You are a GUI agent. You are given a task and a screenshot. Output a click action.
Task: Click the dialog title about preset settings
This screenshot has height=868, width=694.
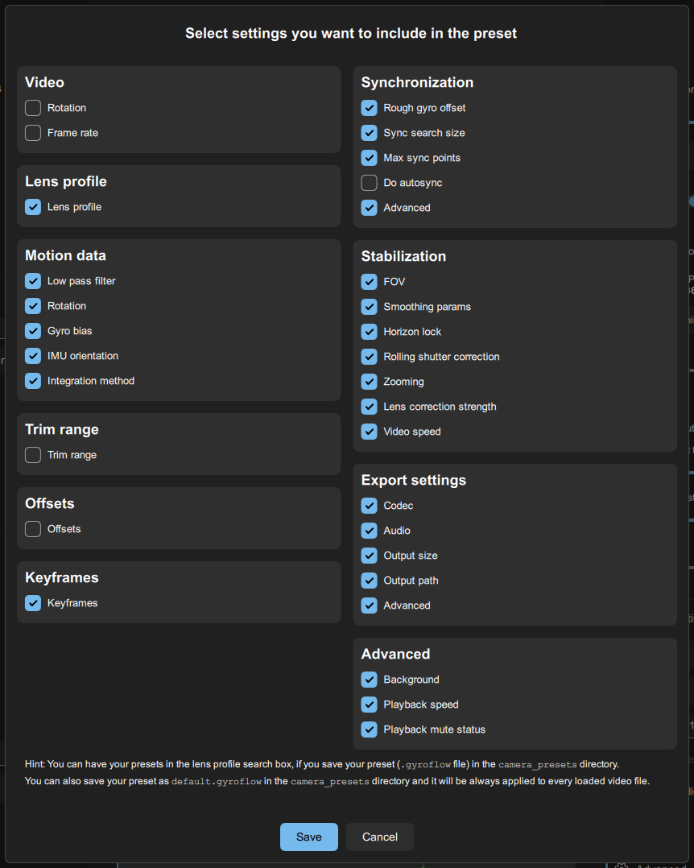point(351,33)
